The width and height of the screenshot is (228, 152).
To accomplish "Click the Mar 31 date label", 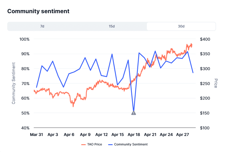I will tap(36, 134).
